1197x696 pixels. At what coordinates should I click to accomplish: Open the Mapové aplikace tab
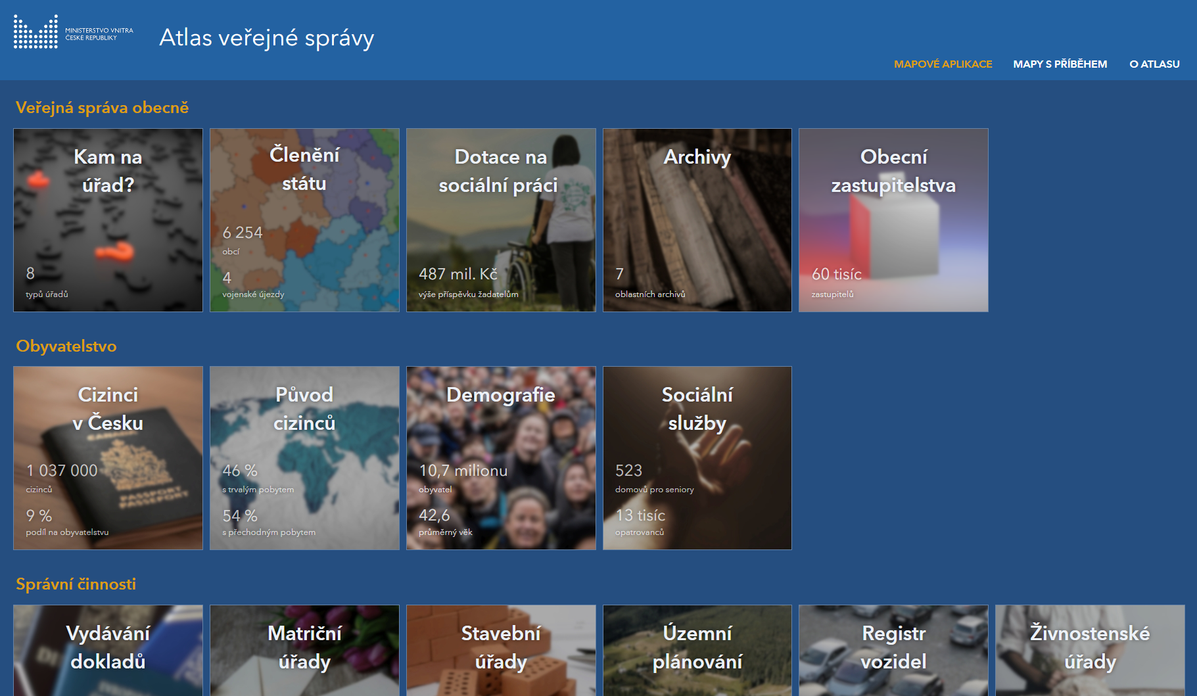click(x=943, y=64)
